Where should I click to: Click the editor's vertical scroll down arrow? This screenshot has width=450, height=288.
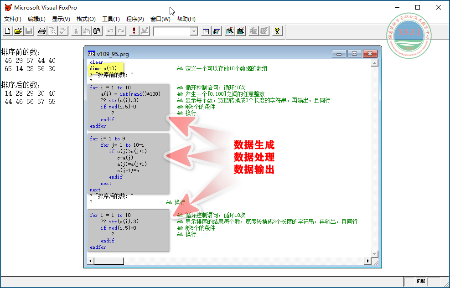374,254
